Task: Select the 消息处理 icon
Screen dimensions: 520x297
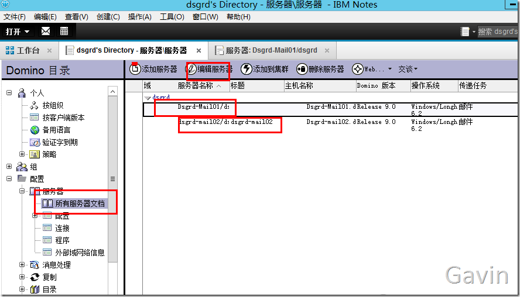Action: [35, 265]
